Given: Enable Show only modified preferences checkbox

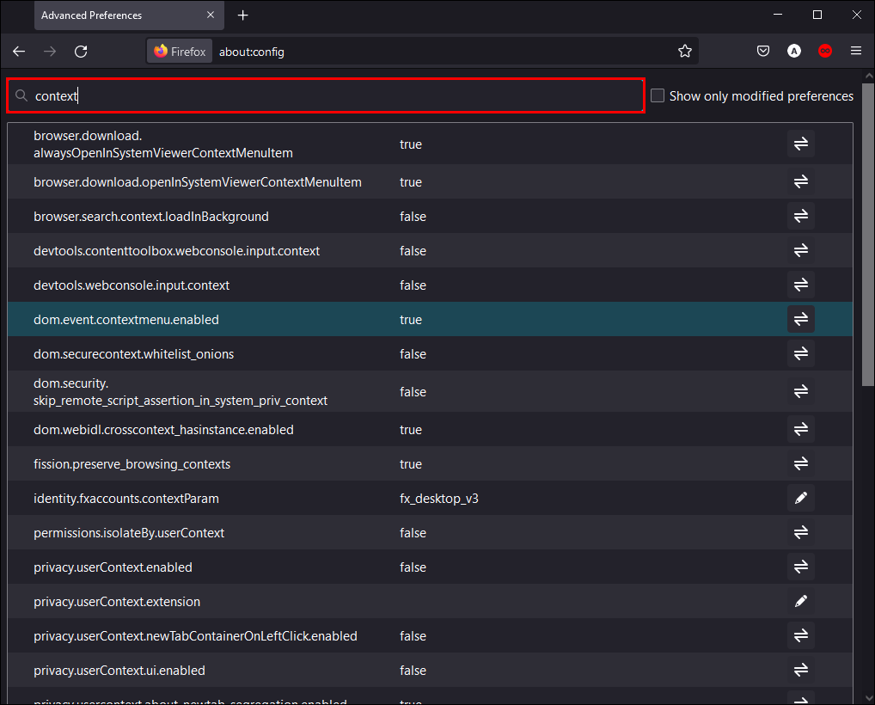Looking at the screenshot, I should pos(658,96).
